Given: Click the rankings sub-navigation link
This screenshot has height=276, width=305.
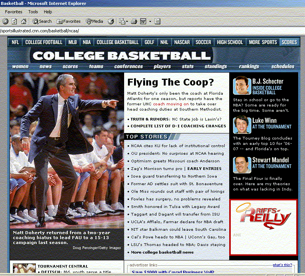Looking at the screenshot, I should point(249,67).
